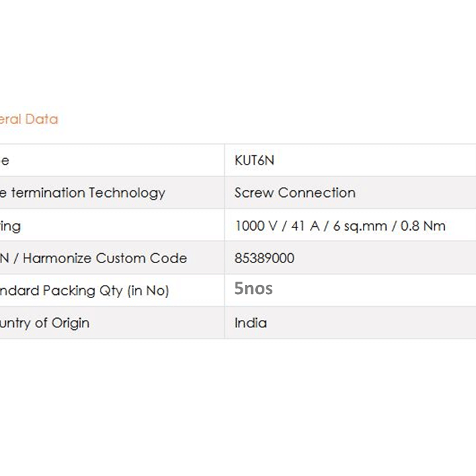The height and width of the screenshot is (476, 476).
Task: Click the word Technology in second row
Action: [127, 193]
